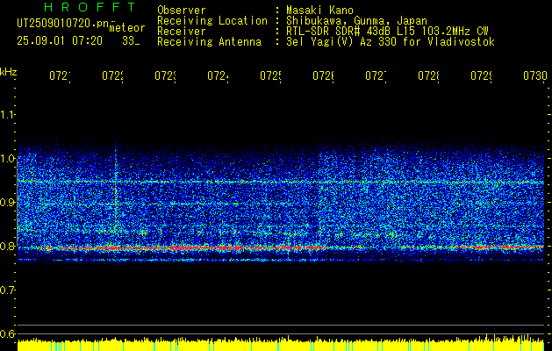Click the 0725 time marker

tap(270, 76)
